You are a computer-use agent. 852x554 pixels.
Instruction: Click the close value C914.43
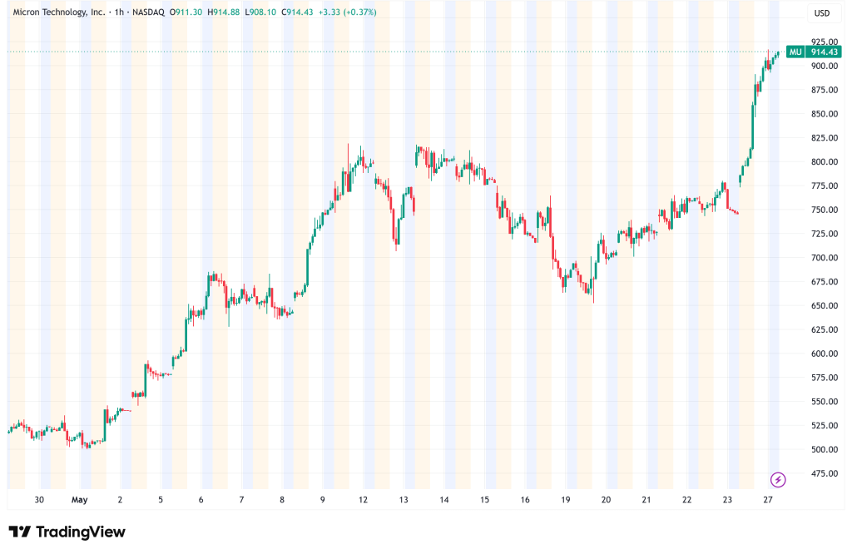click(297, 12)
